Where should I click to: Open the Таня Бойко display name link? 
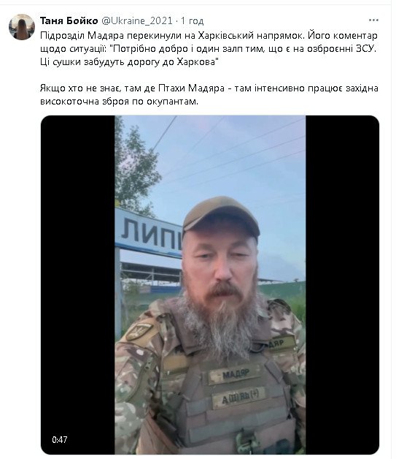[69, 20]
